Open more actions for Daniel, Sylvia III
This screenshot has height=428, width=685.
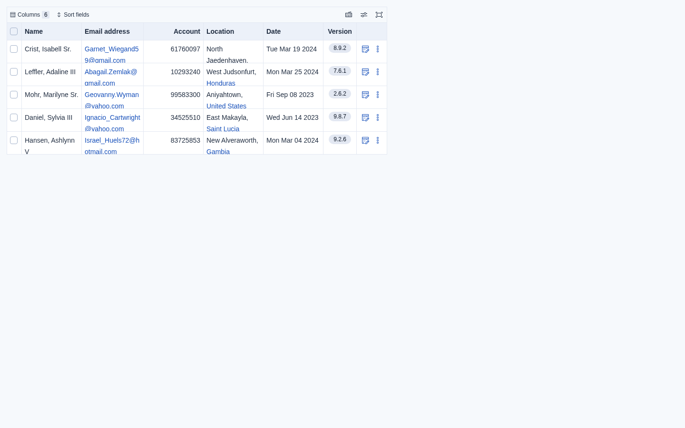(x=378, y=117)
